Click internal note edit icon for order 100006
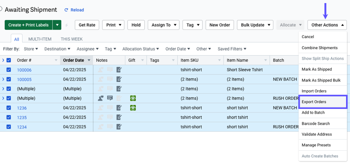The image size is (350, 163). [119, 70]
